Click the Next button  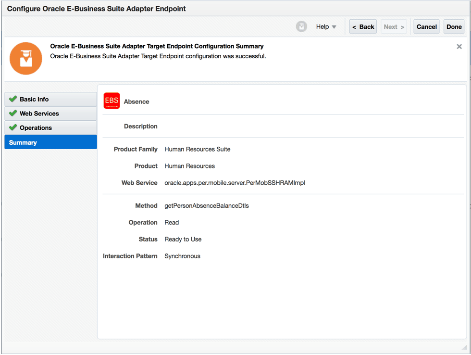click(394, 26)
